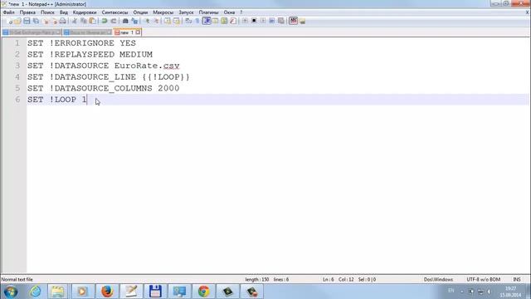The width and height of the screenshot is (531, 299).
Task: Open Google Chrome from the taskbar
Action: (x=203, y=292)
